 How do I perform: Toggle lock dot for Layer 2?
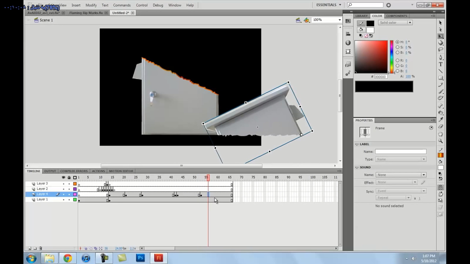click(x=69, y=189)
